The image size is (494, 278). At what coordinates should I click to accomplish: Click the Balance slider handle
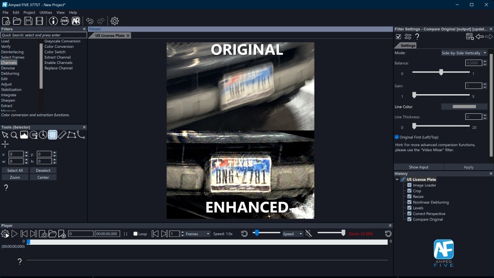point(441,72)
